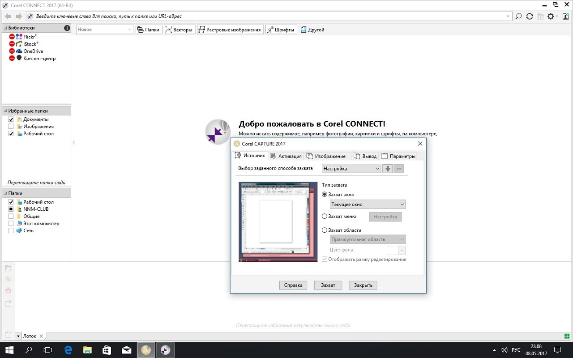Open the Вывод tab

coord(365,156)
